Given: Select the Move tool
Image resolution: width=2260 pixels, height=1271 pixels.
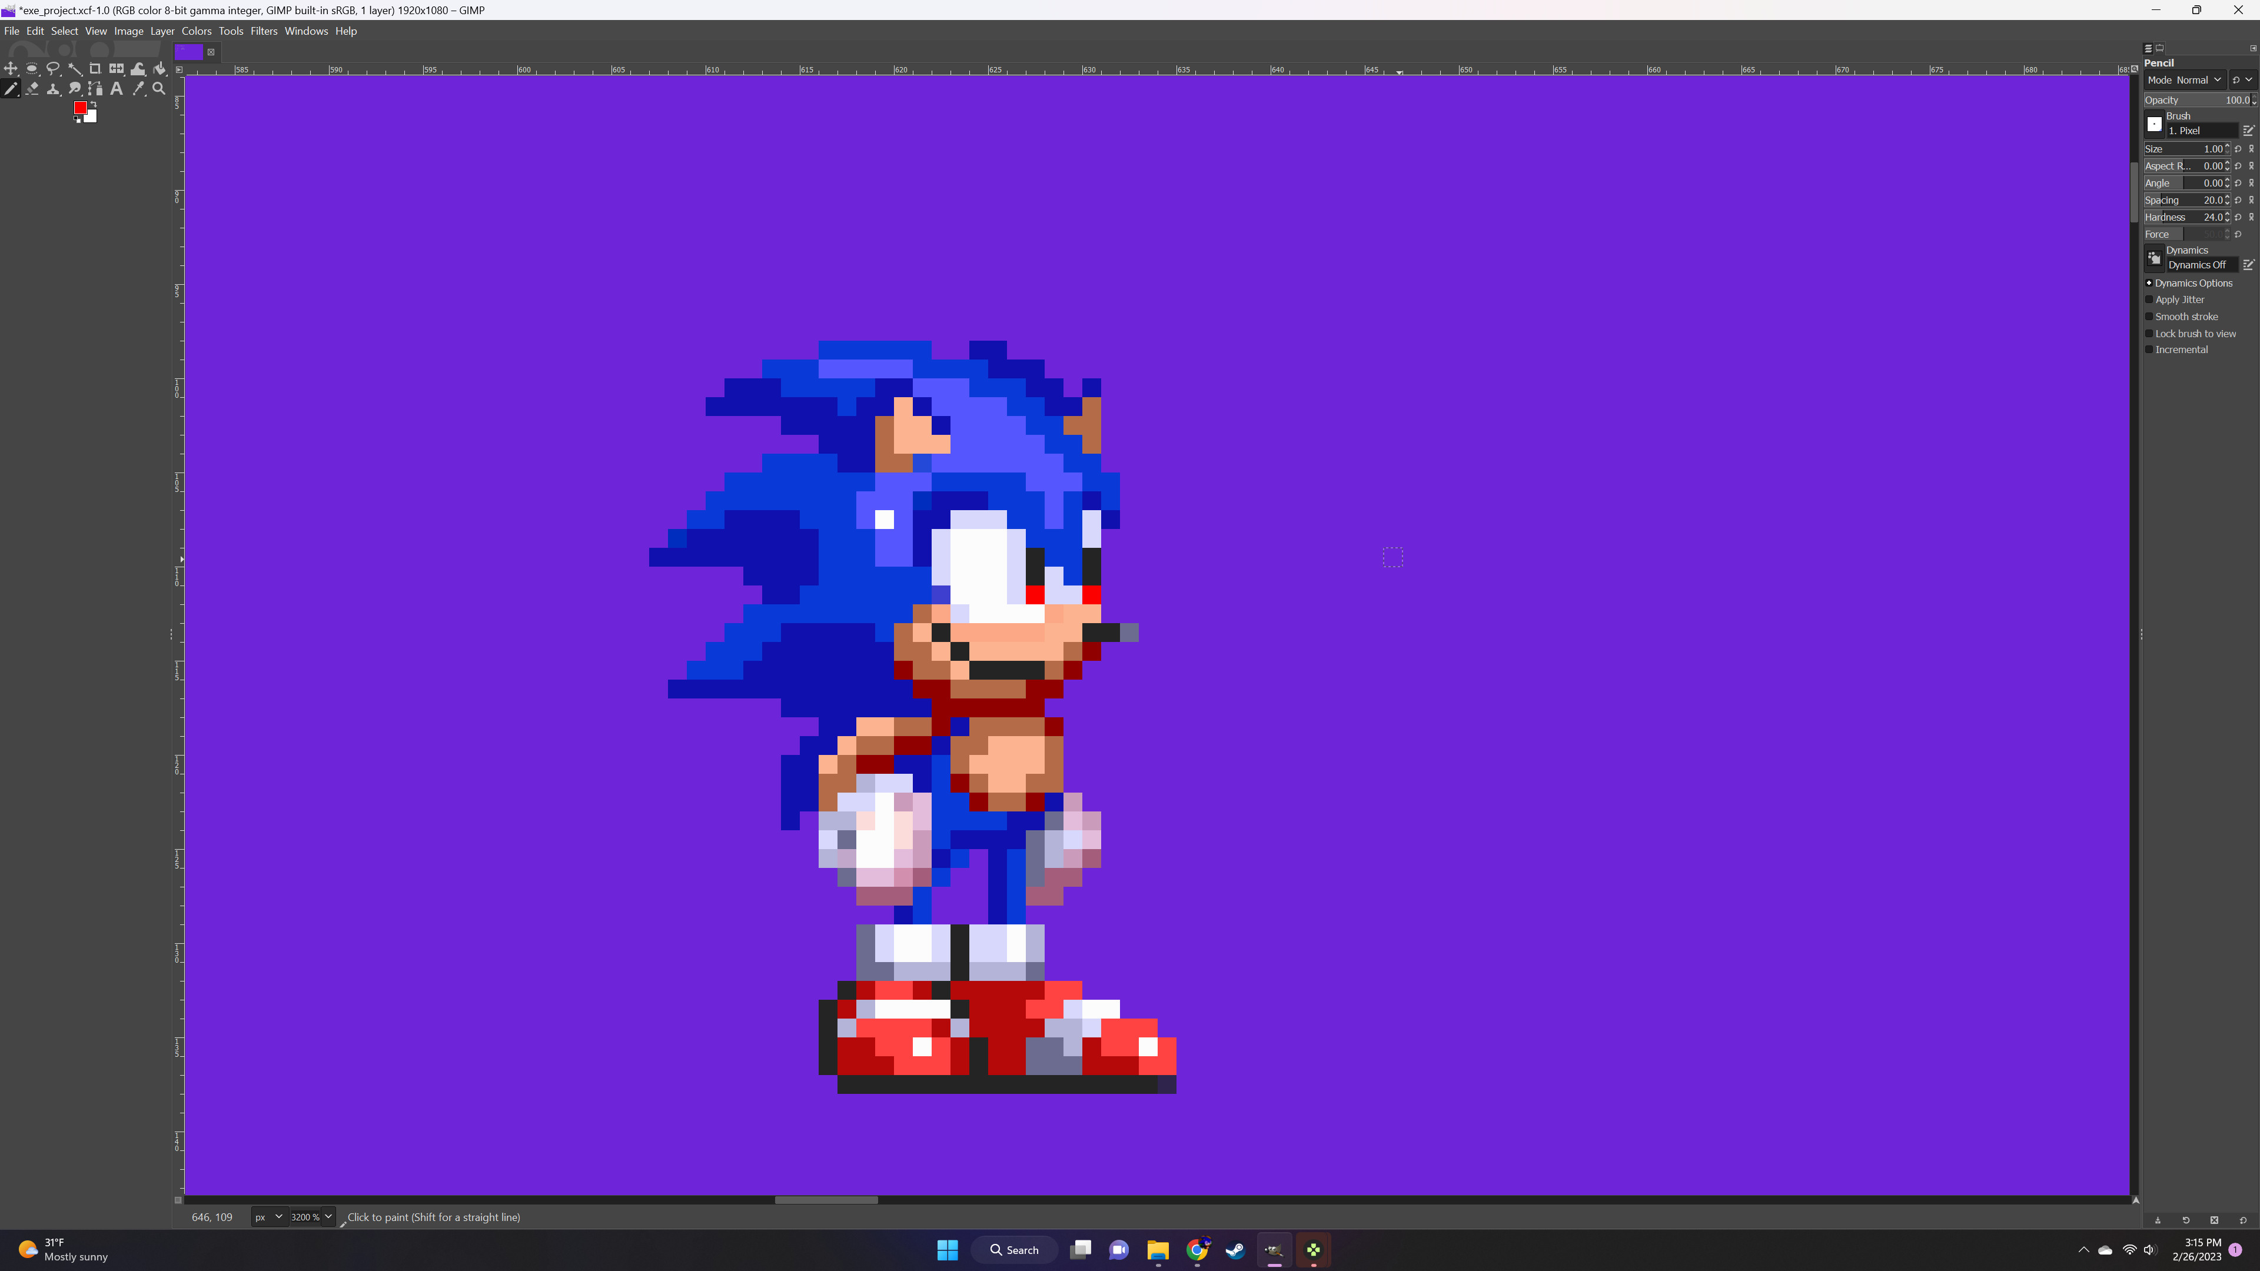Looking at the screenshot, I should 11,68.
